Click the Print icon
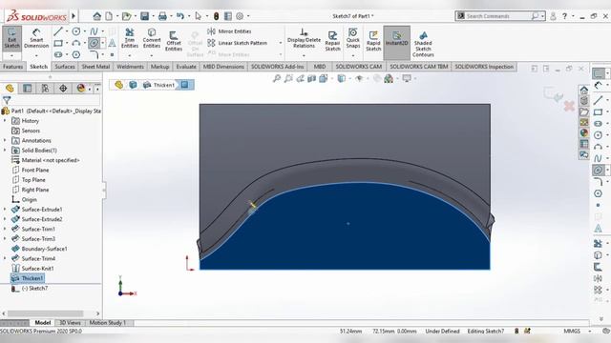 pyautogui.click(x=162, y=16)
